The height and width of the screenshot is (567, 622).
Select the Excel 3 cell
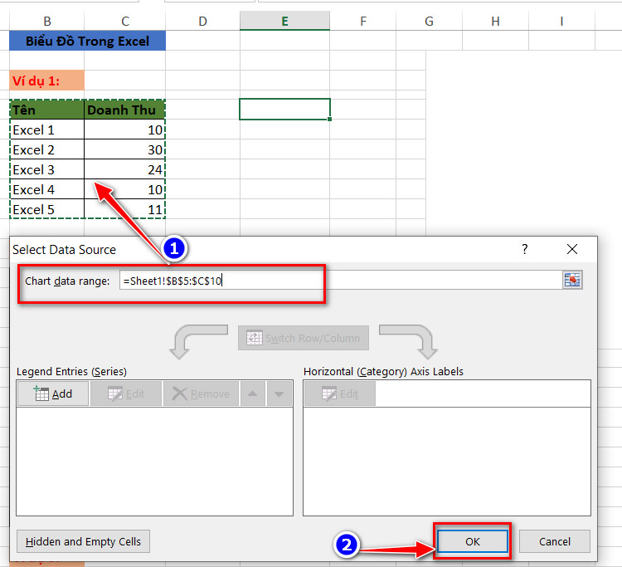point(46,169)
